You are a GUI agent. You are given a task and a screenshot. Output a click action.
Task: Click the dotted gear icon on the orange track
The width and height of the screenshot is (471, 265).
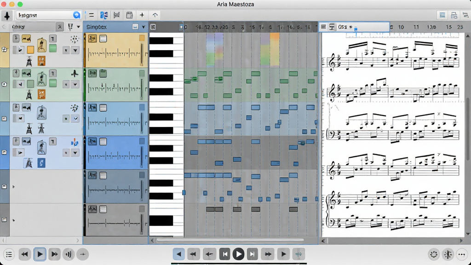coord(75,39)
